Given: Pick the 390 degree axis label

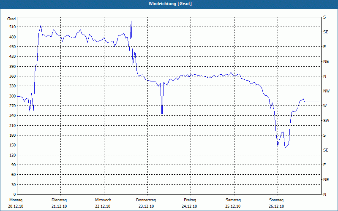Looking at the screenshot, I should [x=12, y=67].
